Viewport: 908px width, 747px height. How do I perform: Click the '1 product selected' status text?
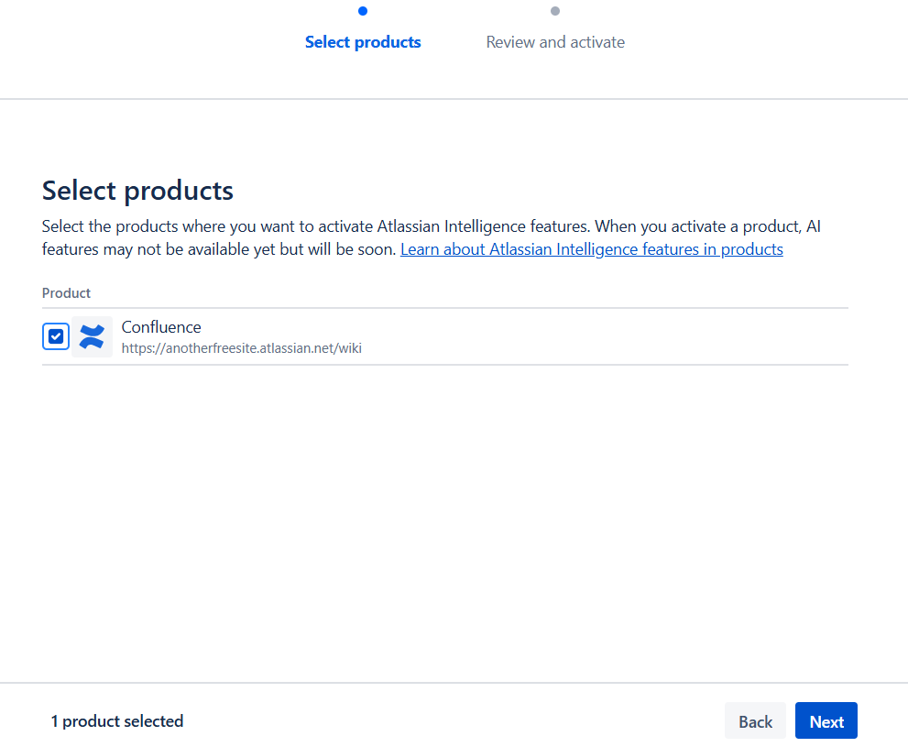coord(117,721)
